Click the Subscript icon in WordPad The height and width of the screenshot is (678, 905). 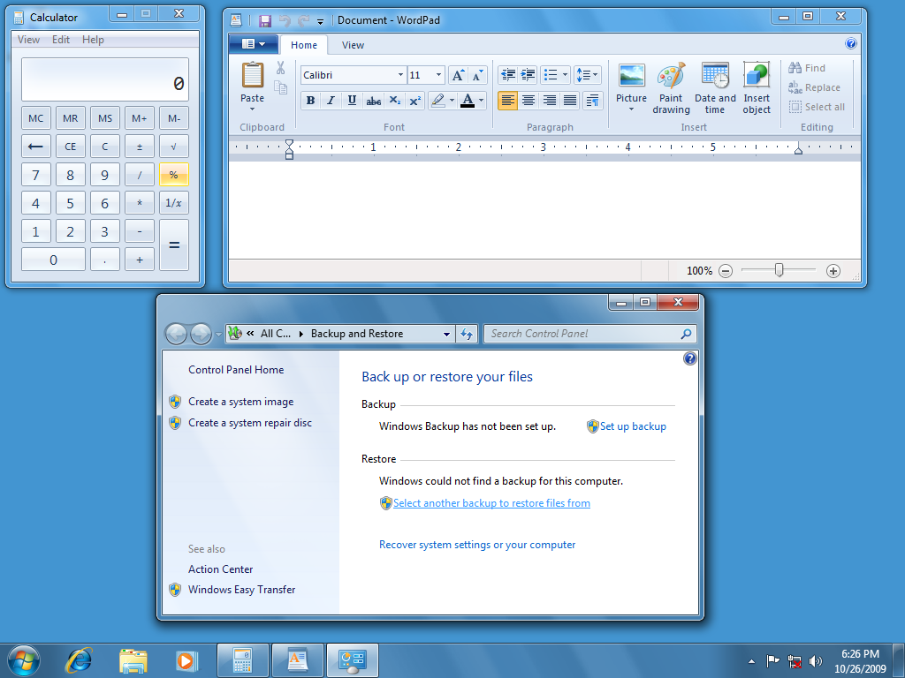tap(394, 101)
